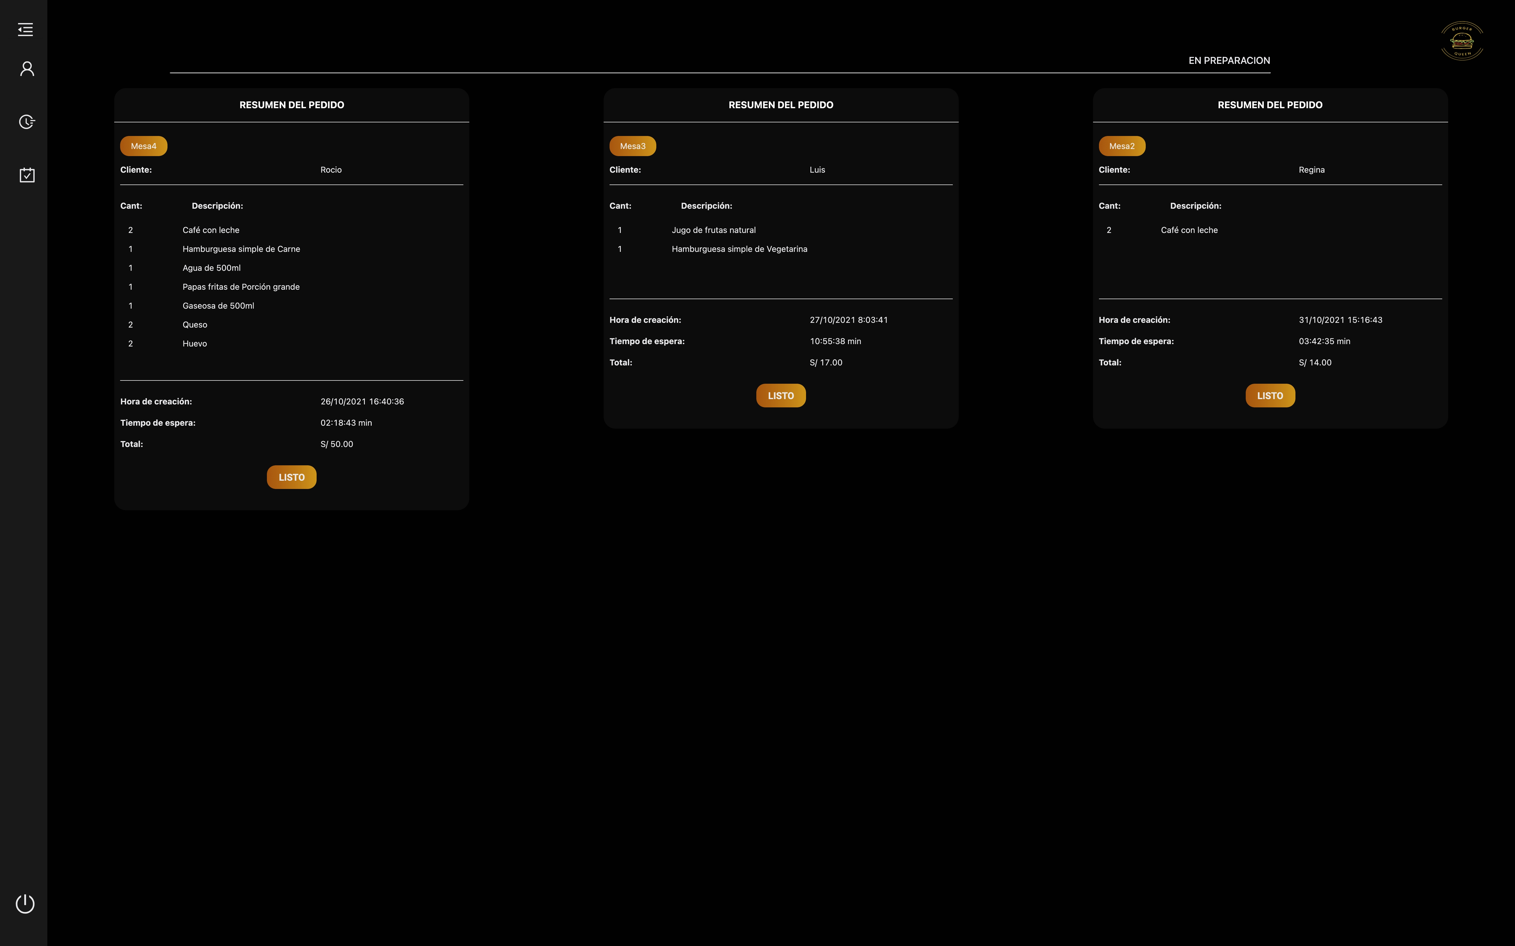Select Jugo de frutas natural item
Screen dimensions: 1515x946
pos(713,230)
